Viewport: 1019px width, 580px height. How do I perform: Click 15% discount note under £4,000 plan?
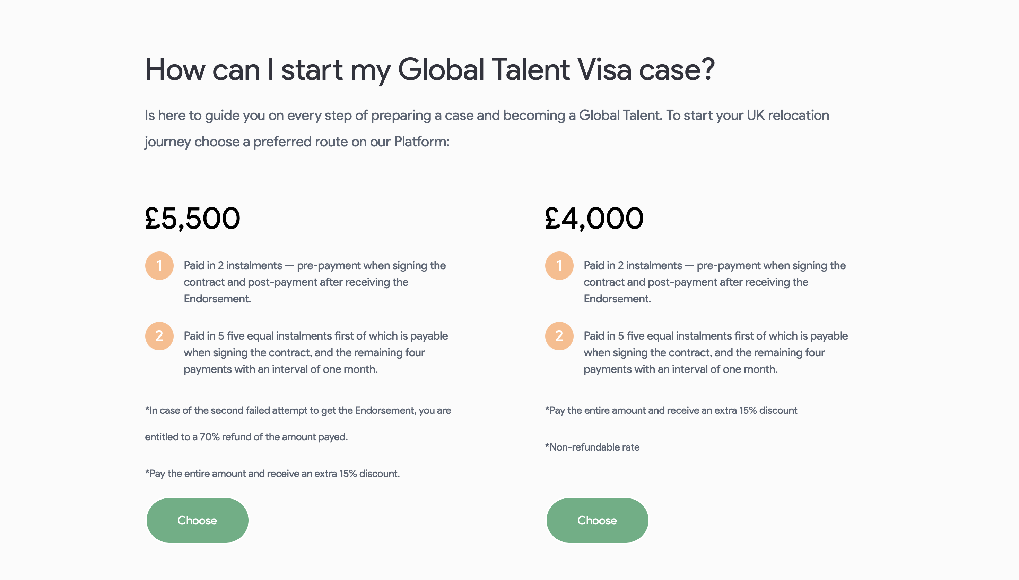671,411
